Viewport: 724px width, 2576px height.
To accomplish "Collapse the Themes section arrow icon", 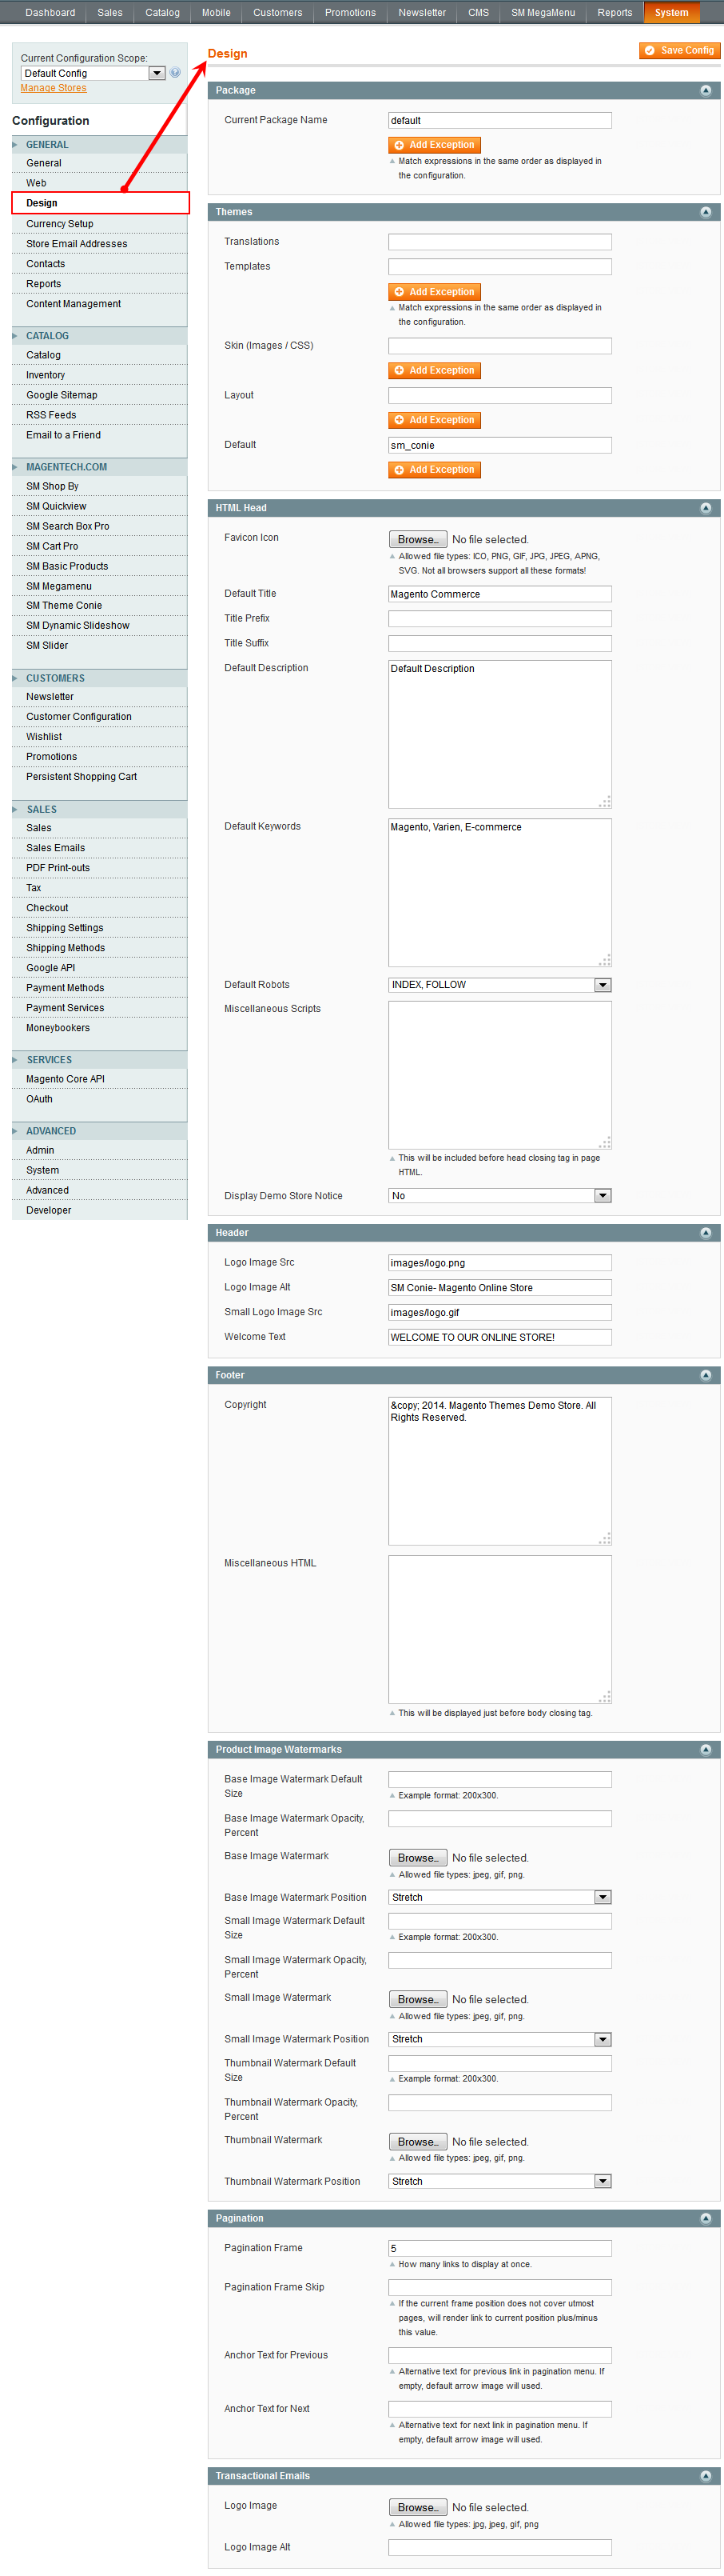I will [705, 212].
